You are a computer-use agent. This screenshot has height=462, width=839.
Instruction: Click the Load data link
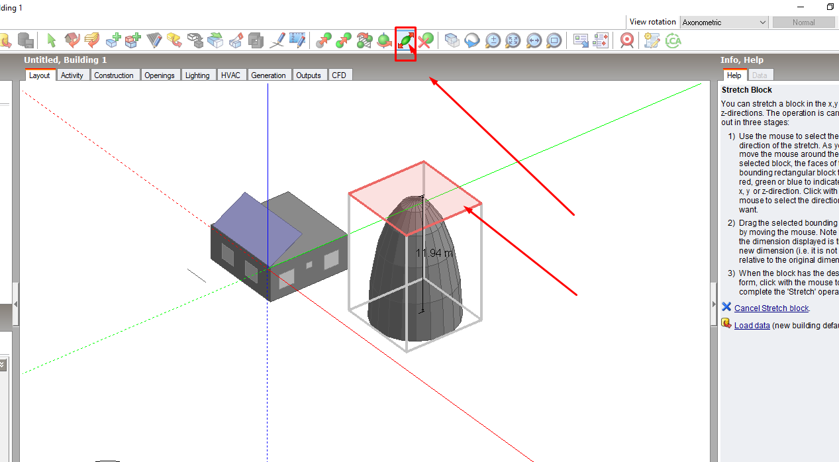(752, 326)
